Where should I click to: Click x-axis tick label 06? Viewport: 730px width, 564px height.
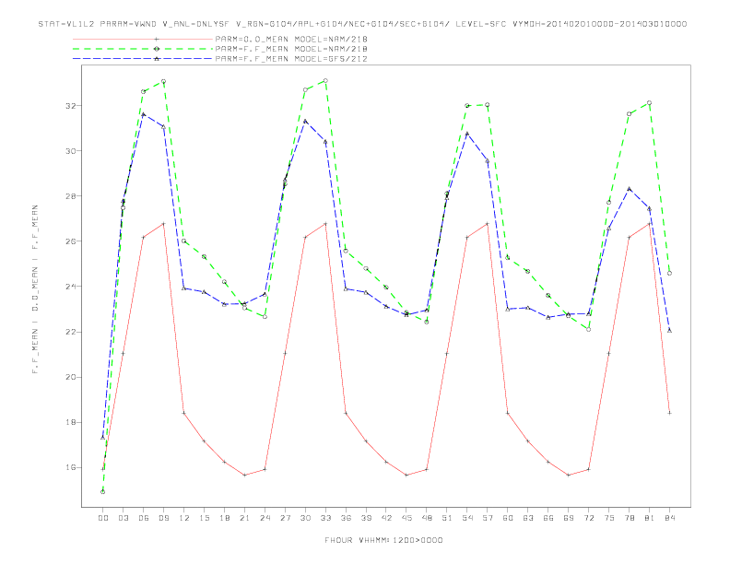(144, 518)
